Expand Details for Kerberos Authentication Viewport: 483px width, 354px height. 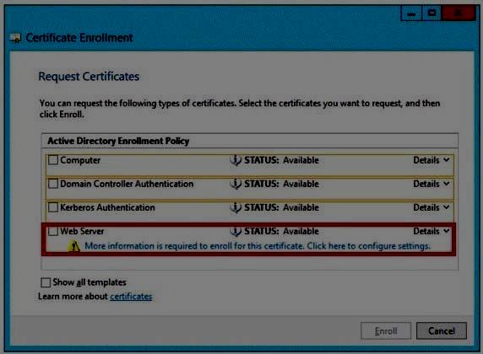tap(431, 207)
